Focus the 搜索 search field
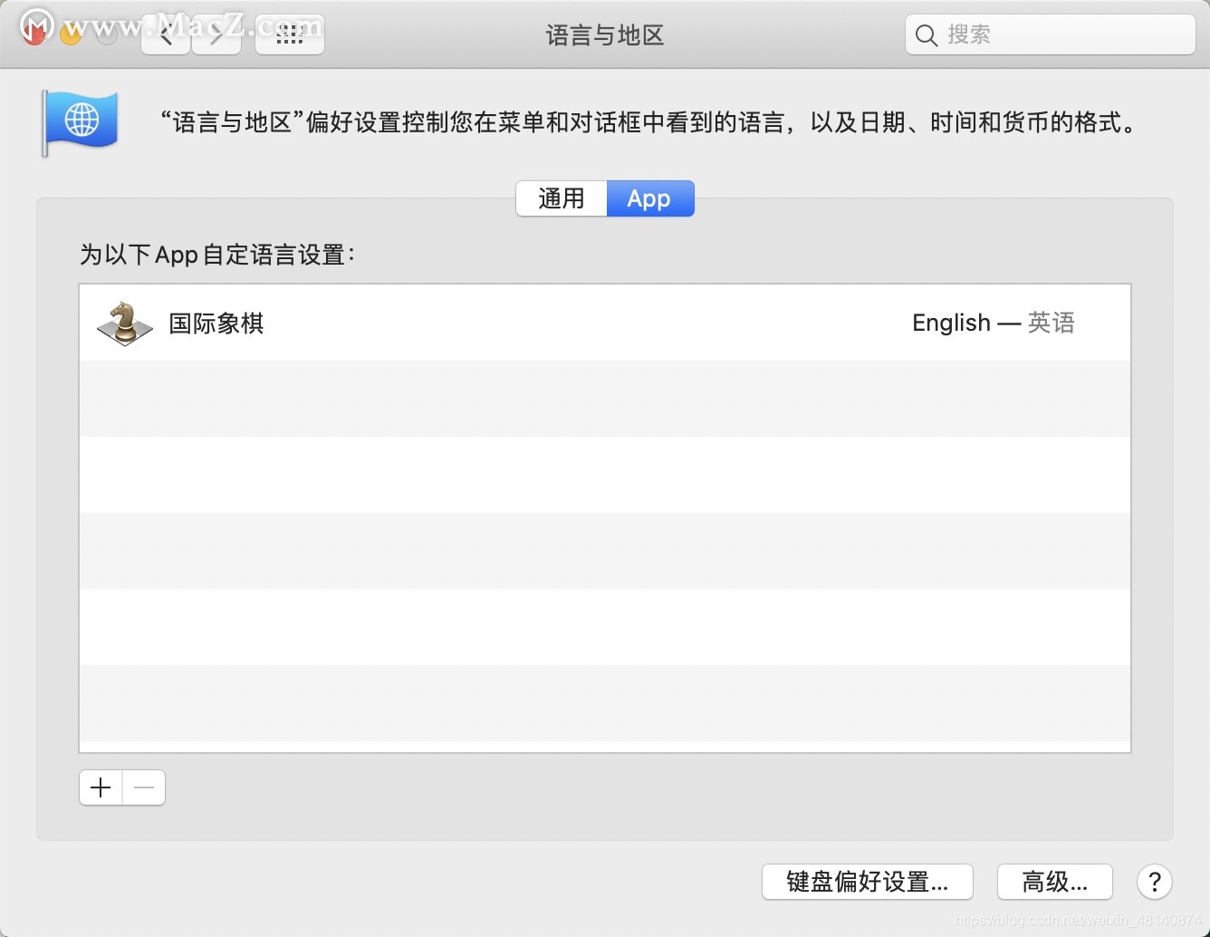Screen dimensions: 1210x937 pyautogui.click(x=1051, y=35)
